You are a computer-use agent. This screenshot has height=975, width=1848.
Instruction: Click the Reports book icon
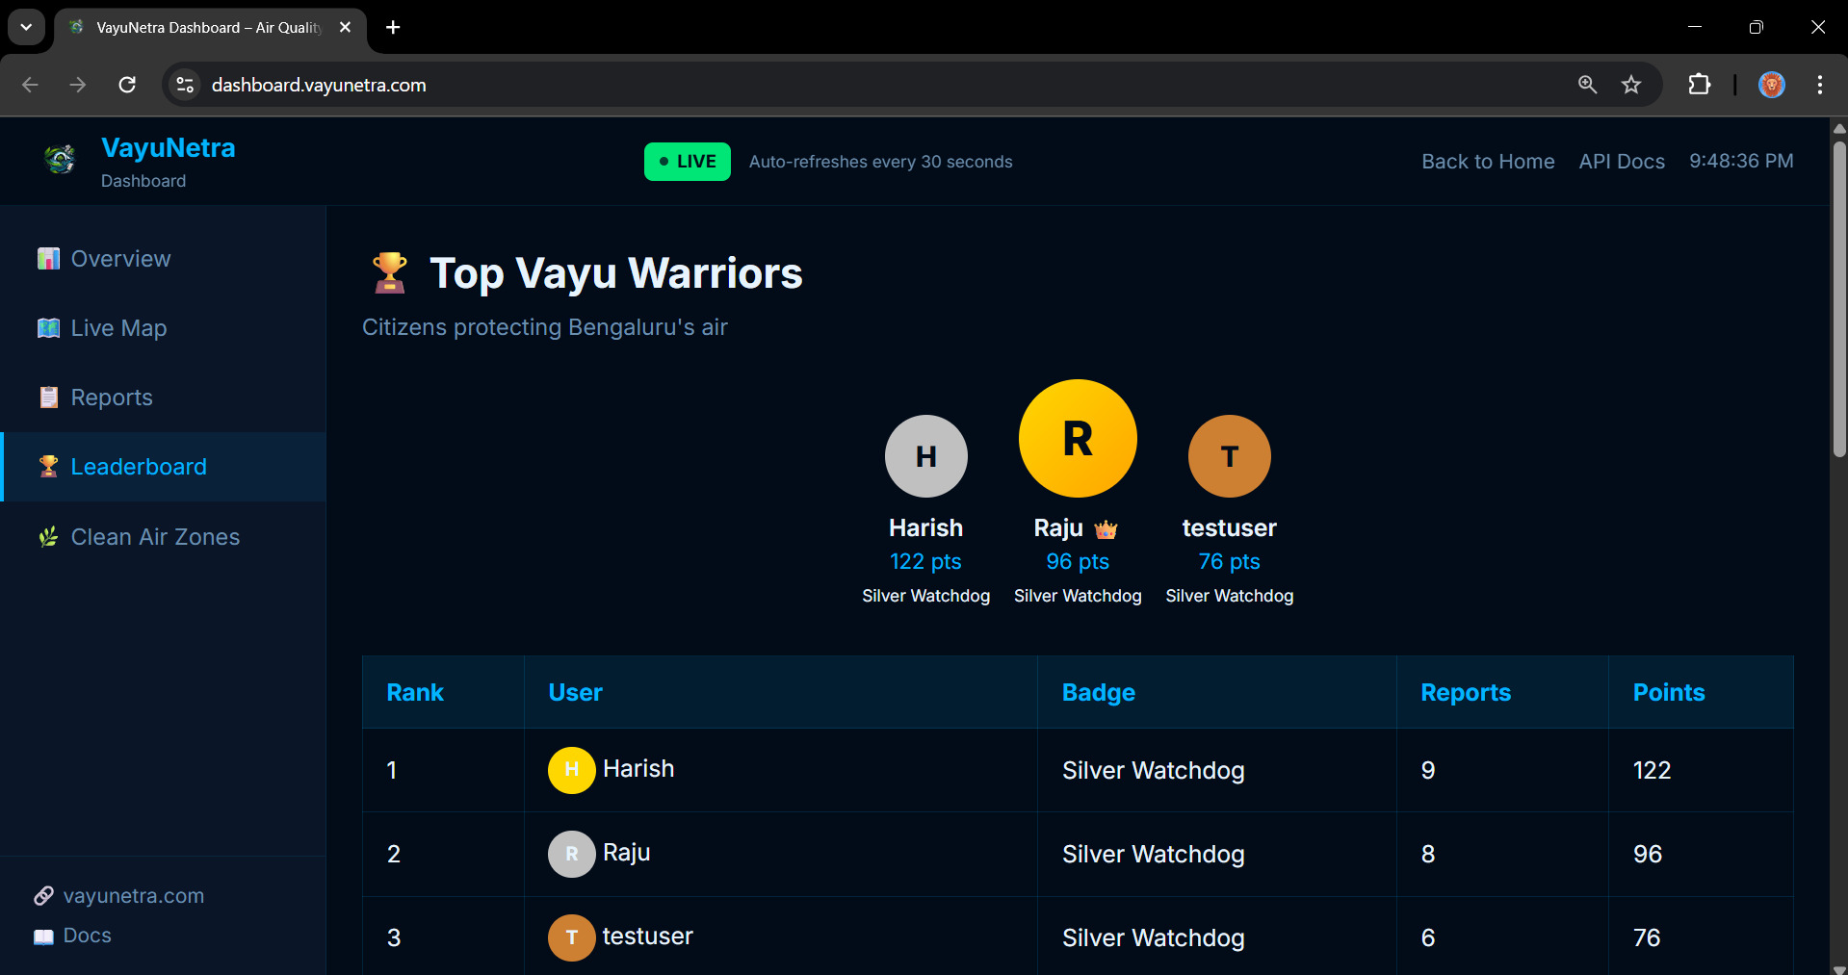tap(48, 397)
